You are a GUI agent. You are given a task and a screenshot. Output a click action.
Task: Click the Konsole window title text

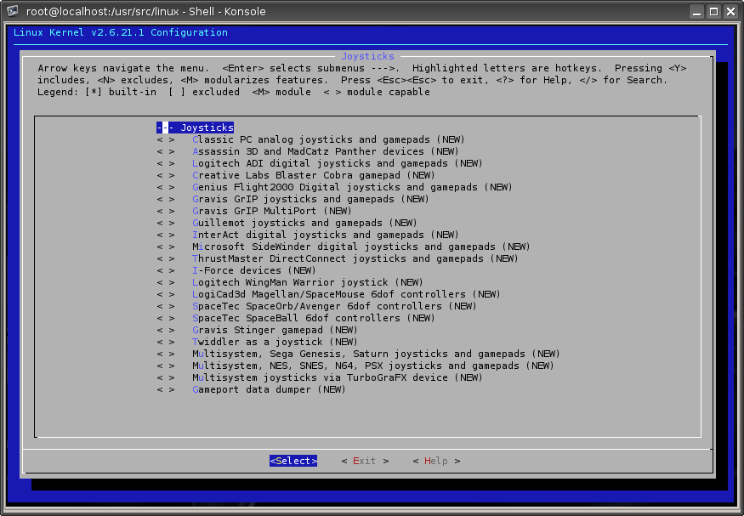point(146,11)
